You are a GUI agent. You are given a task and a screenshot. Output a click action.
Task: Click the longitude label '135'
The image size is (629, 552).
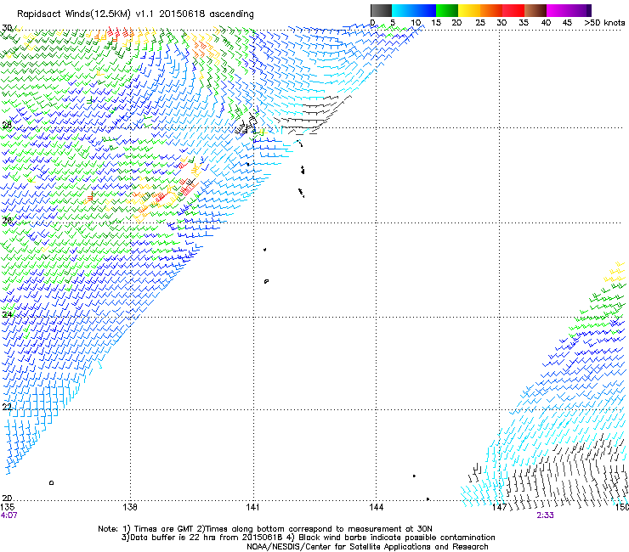coord(8,507)
